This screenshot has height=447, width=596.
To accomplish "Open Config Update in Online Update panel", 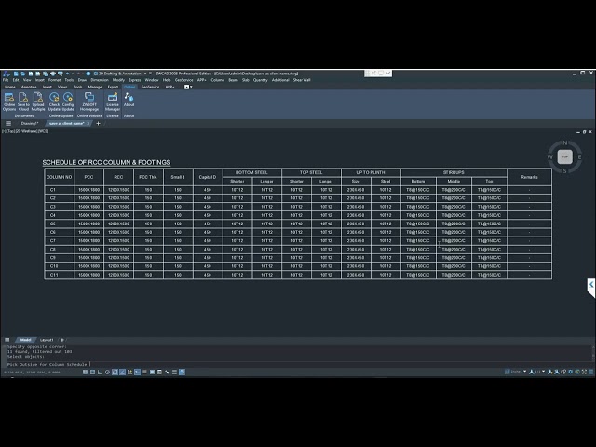I will point(68,102).
